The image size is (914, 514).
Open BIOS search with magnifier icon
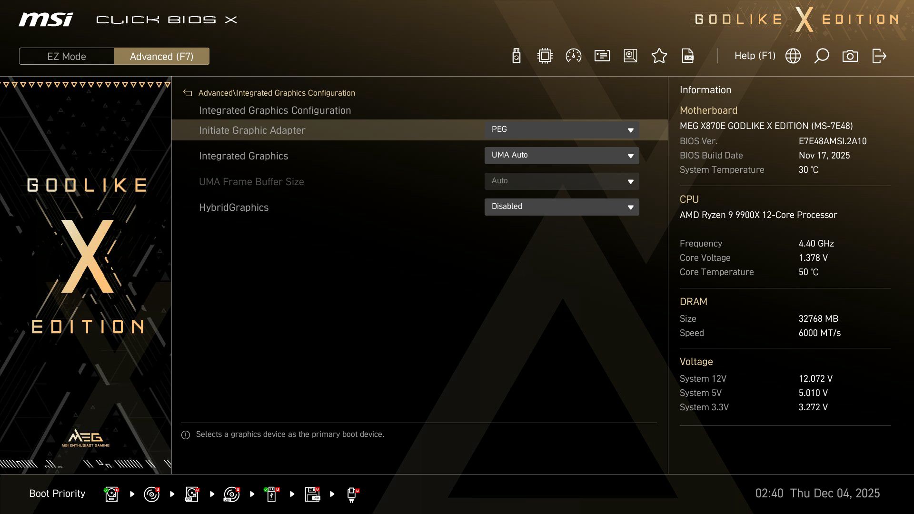821,56
